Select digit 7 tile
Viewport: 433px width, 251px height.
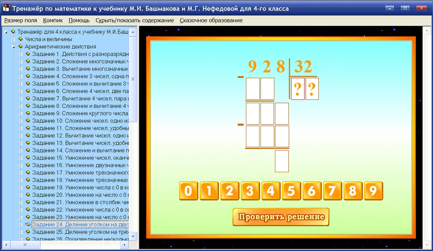tap(332, 191)
